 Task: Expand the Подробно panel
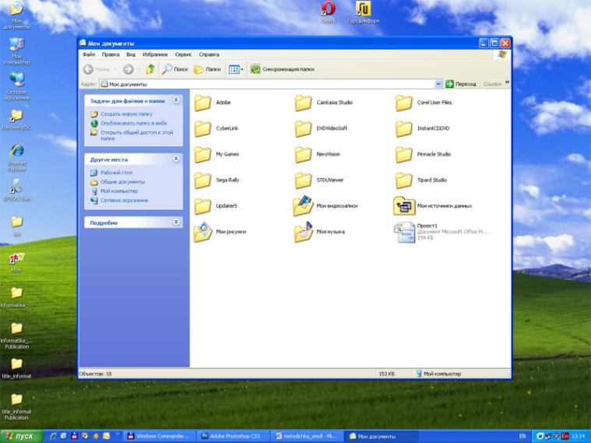[176, 222]
